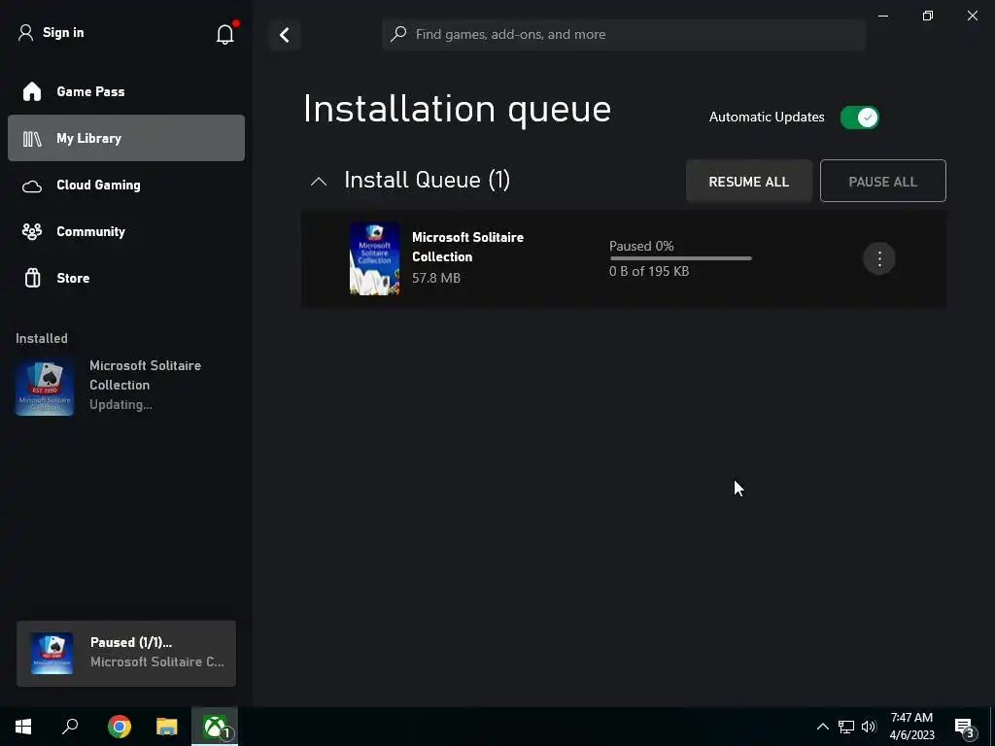Close the Xbox app window
995x746 pixels.
pos(972,16)
